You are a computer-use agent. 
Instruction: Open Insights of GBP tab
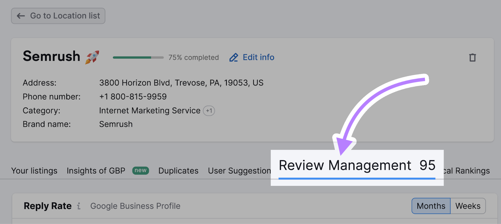pyautogui.click(x=96, y=171)
